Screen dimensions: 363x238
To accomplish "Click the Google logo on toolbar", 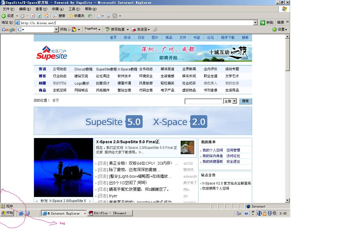I will pos(9,29).
